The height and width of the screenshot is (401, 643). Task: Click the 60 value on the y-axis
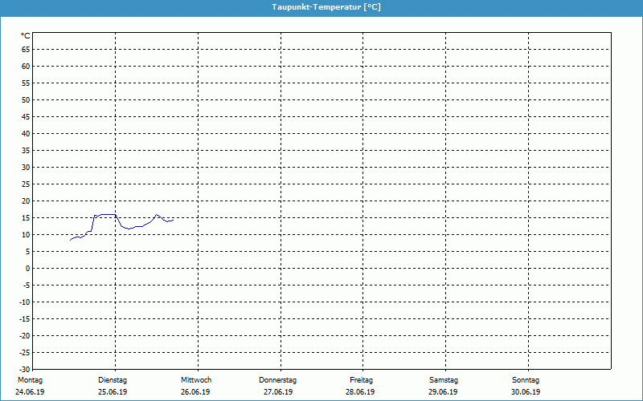[x=26, y=66]
